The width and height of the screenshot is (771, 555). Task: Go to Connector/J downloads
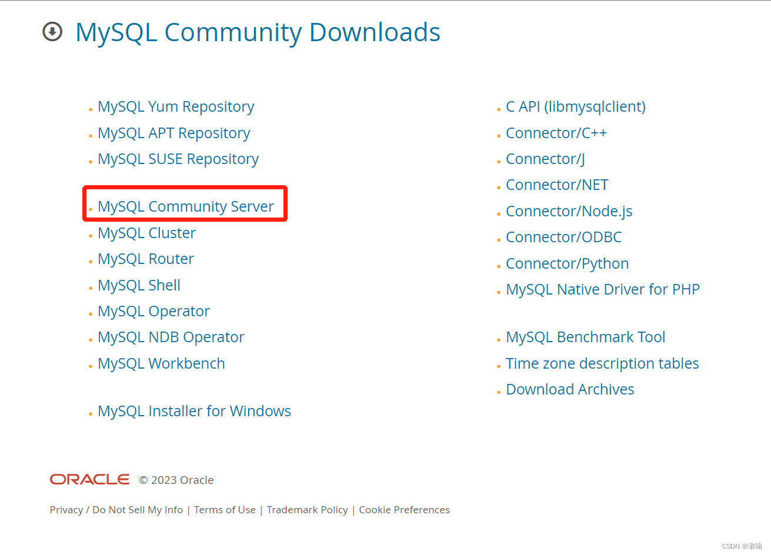pyautogui.click(x=545, y=159)
